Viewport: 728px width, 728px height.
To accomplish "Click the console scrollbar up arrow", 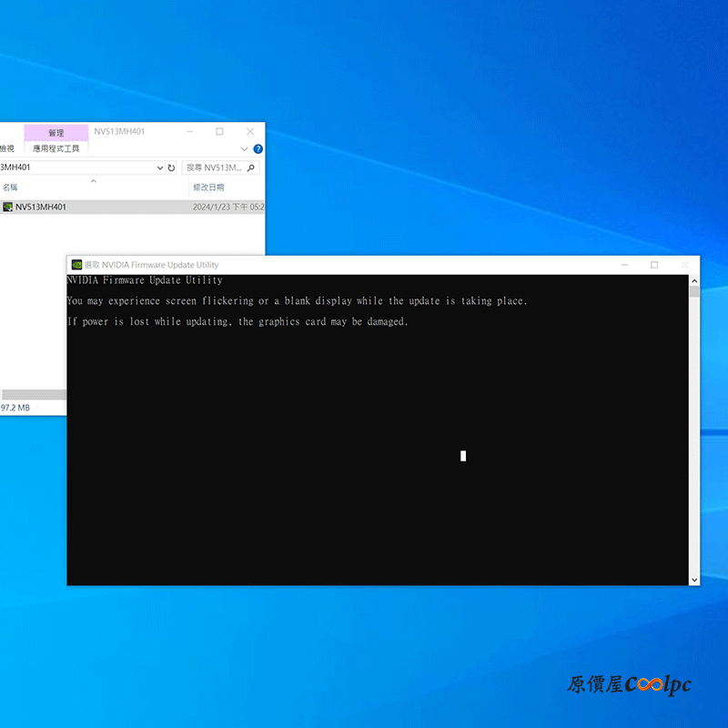I will click(694, 281).
